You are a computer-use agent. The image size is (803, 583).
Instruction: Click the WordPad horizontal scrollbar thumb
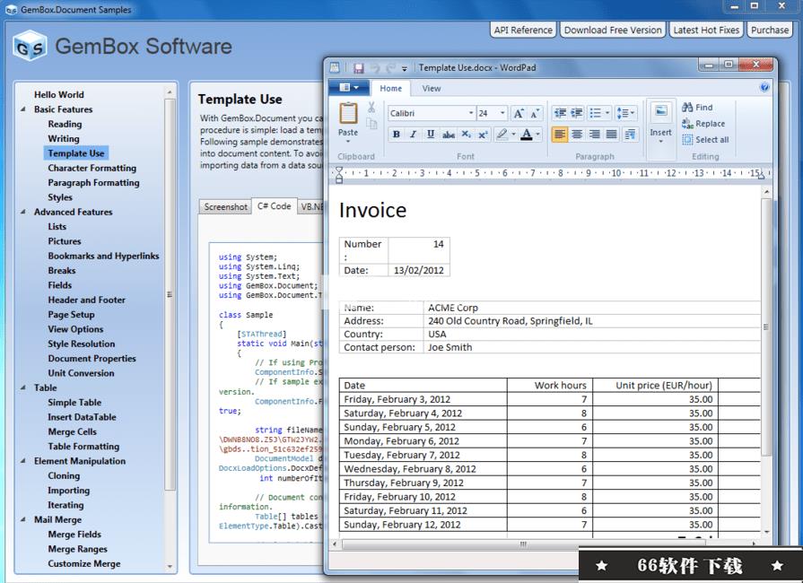522,544
